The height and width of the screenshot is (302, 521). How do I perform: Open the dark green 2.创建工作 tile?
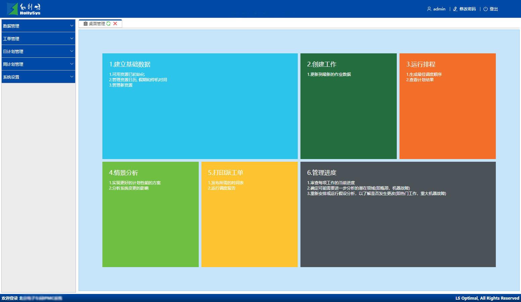tap(348, 106)
